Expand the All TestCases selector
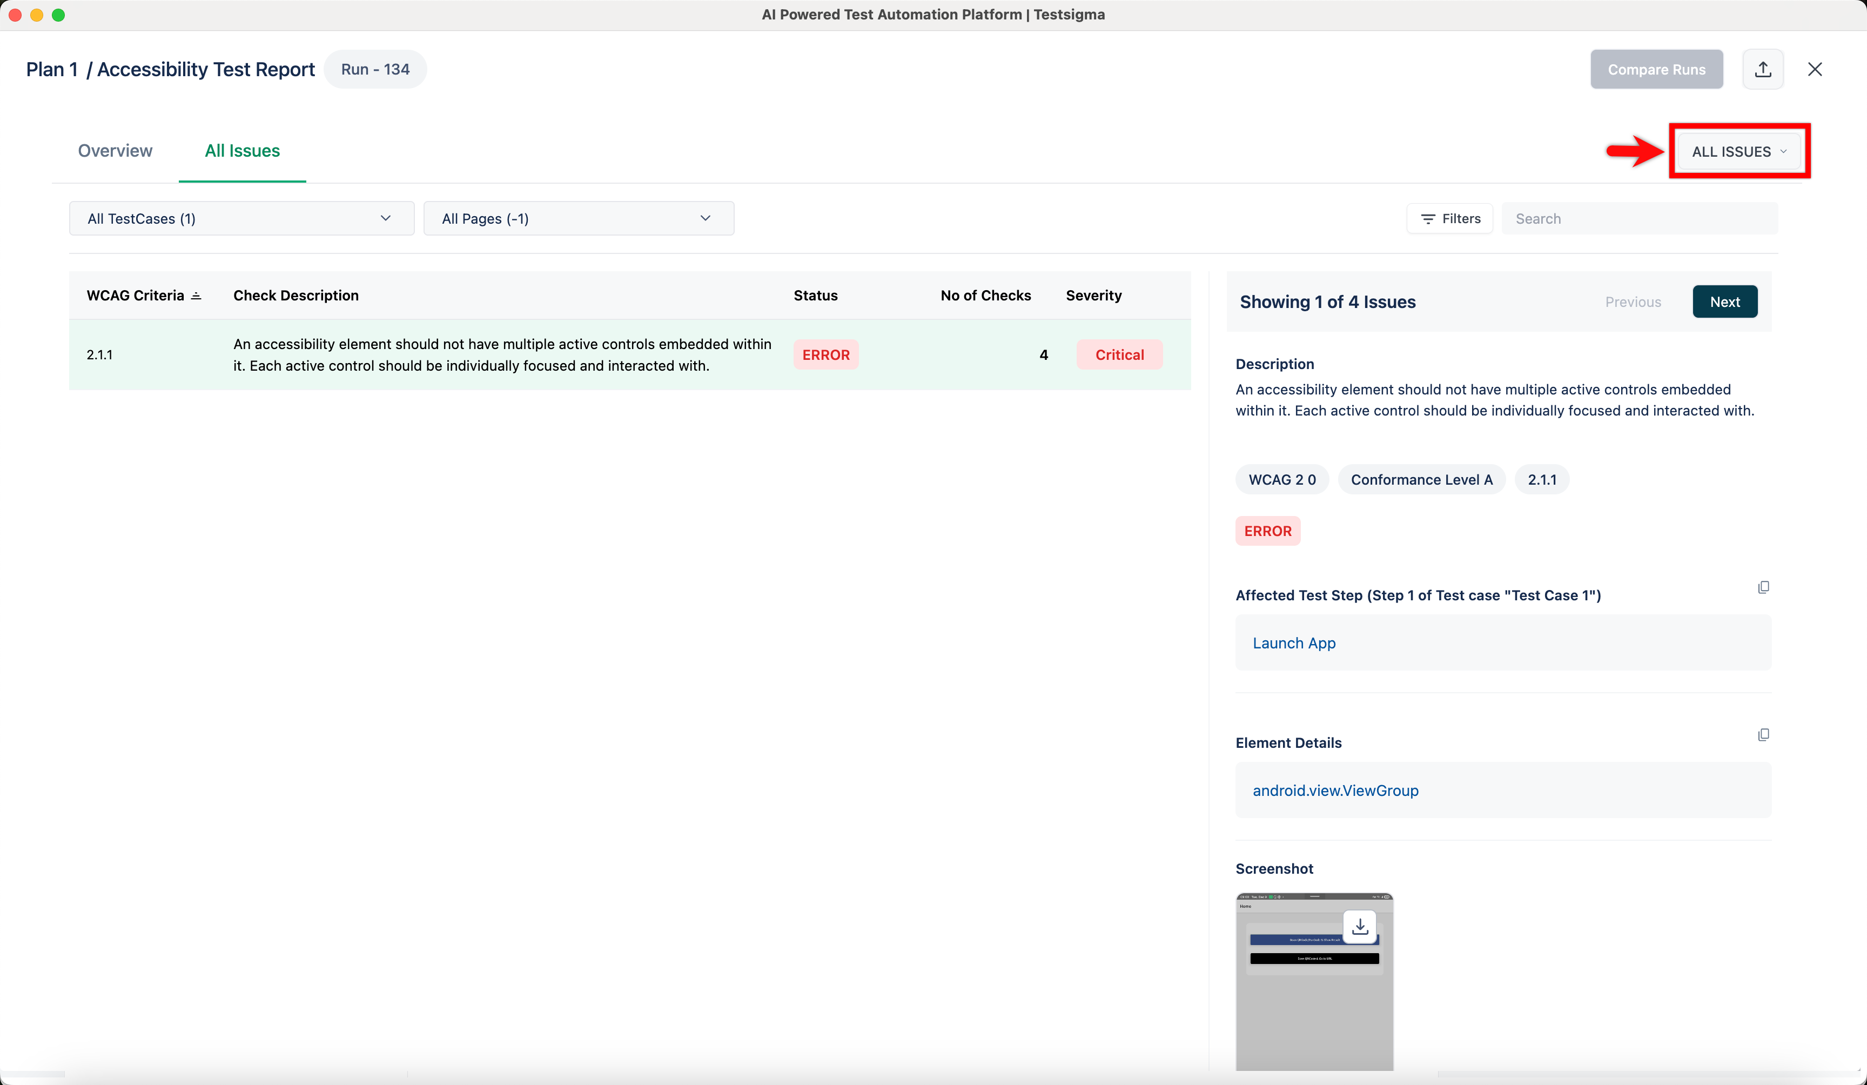Image resolution: width=1867 pixels, height=1085 pixels. coord(240,218)
